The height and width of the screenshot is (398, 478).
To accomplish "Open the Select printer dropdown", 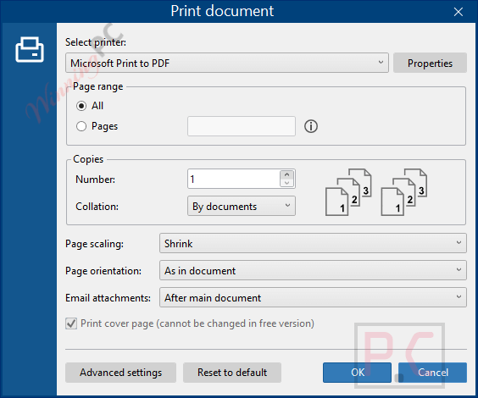I will pos(227,63).
